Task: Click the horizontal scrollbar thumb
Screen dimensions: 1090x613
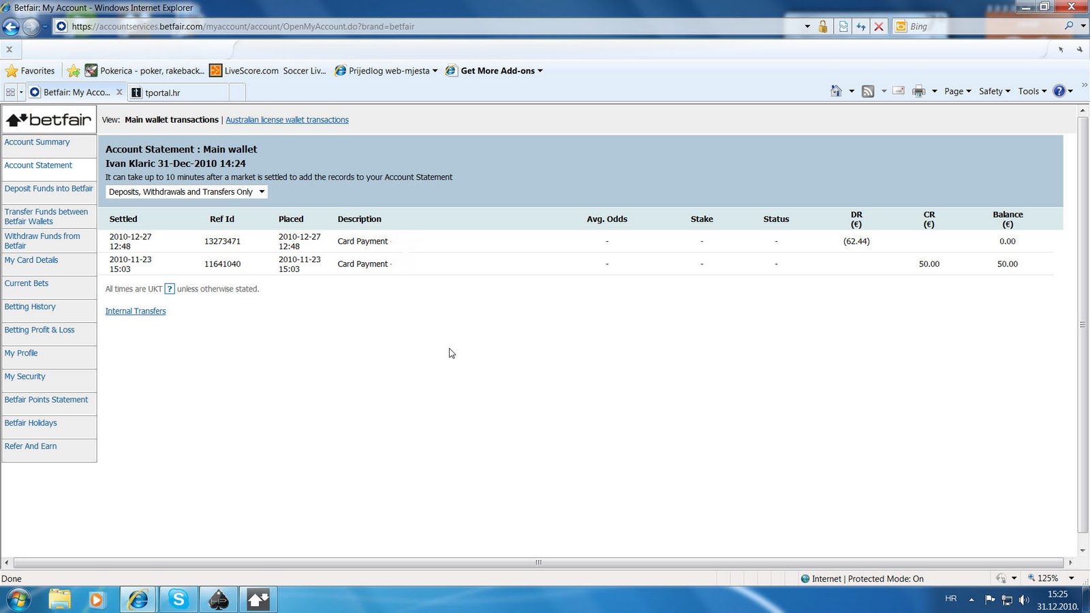Action: pos(538,563)
